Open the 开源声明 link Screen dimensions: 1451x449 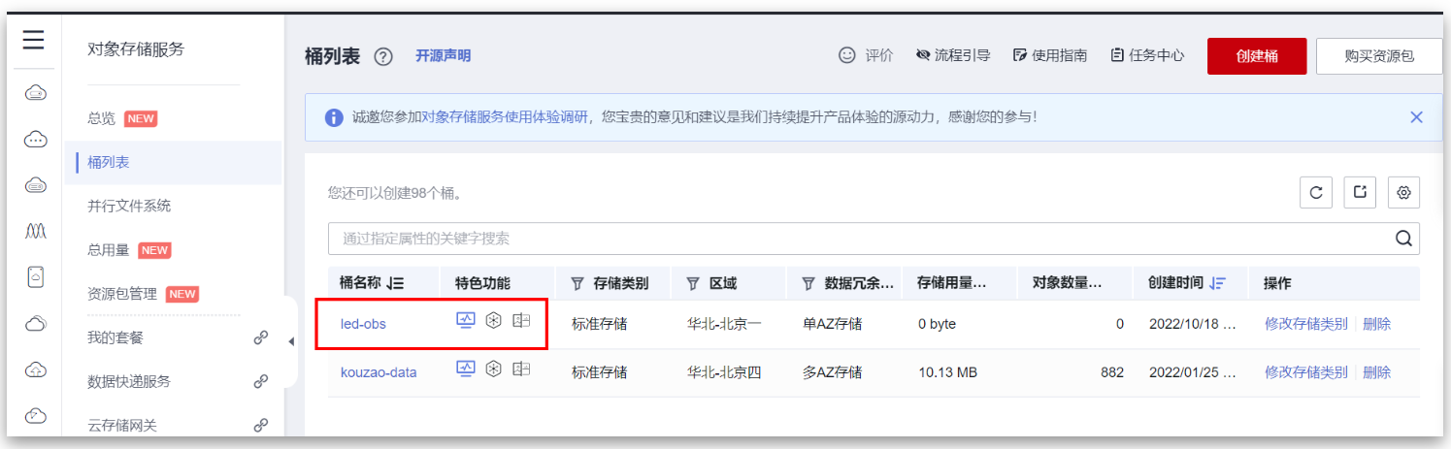(x=443, y=56)
